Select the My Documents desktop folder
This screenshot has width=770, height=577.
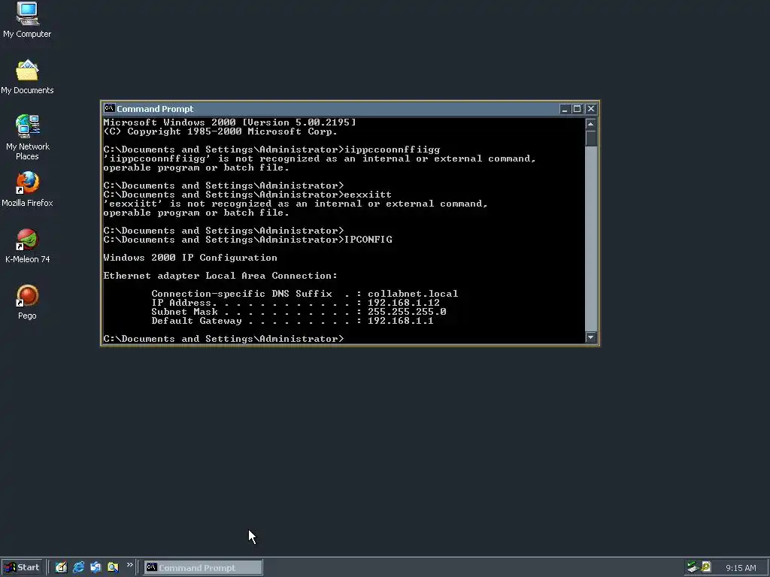(27, 77)
